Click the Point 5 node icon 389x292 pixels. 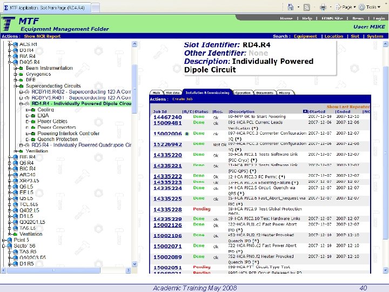[x=10, y=240]
